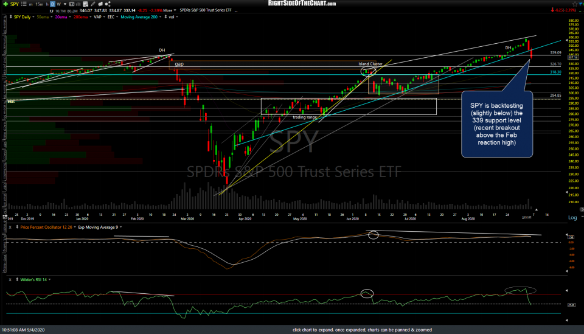Screen dimensions: 584x334
Task: Click the SPY ticker symbol field
Action: point(15,4)
